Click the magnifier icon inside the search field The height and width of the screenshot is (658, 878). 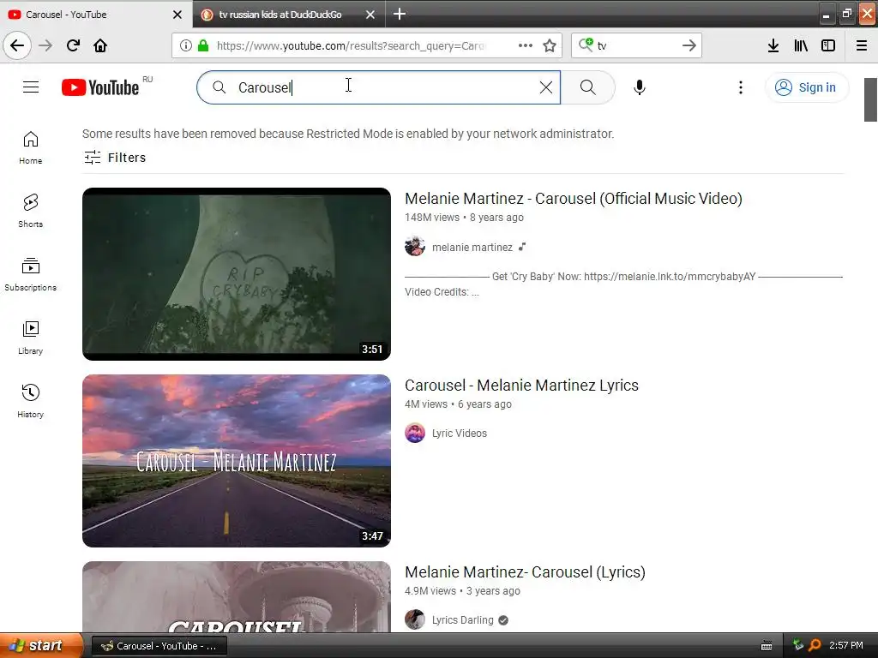(219, 87)
